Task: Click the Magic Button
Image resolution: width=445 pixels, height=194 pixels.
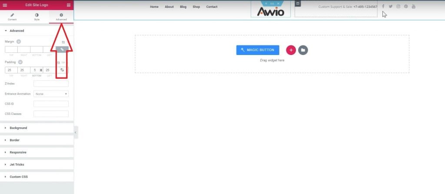Action: pos(258,50)
